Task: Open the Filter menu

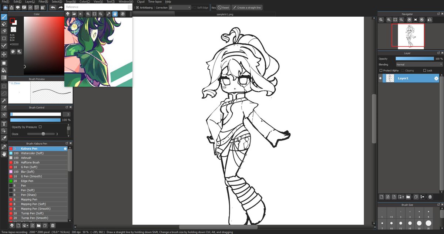Action: pos(44,1)
